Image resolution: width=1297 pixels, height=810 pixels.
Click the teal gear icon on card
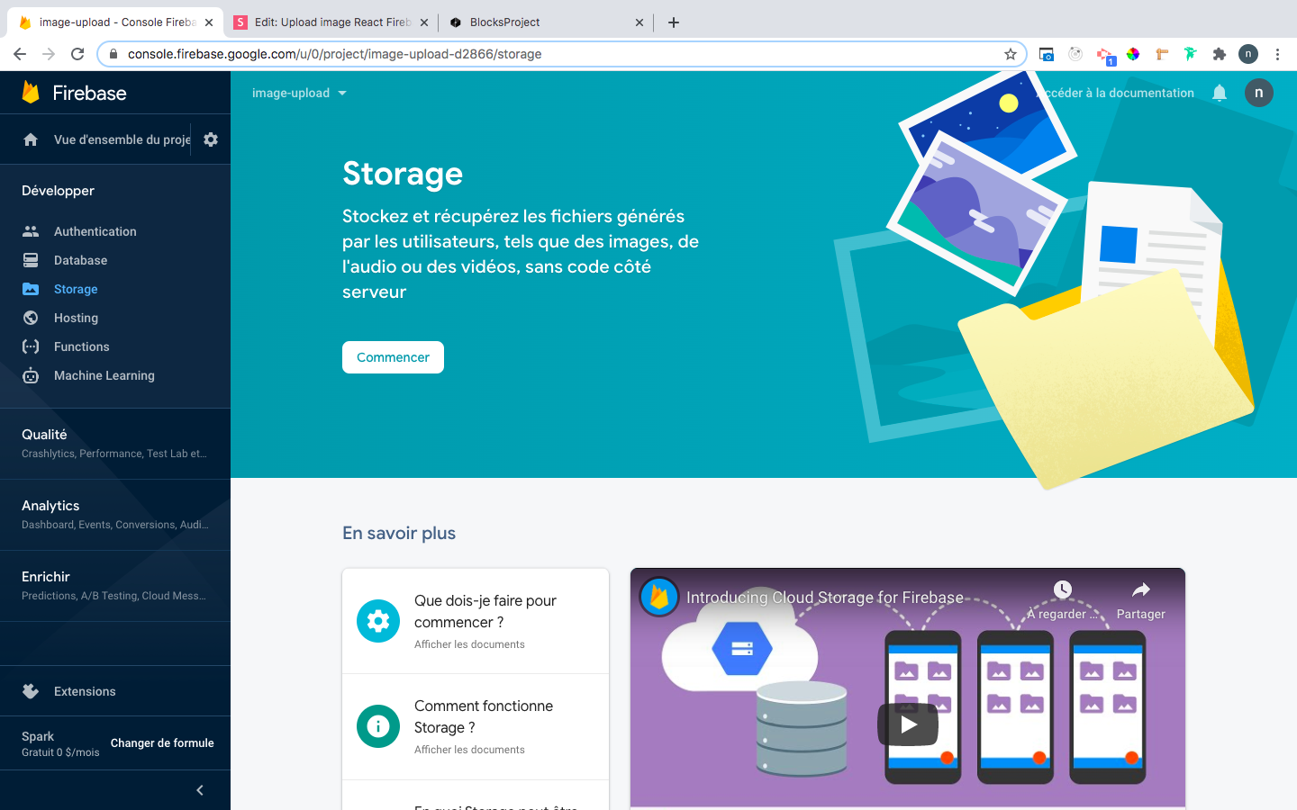click(378, 621)
